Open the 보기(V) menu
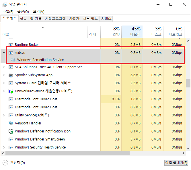The image size is (191, 170). pyautogui.click(x=39, y=12)
